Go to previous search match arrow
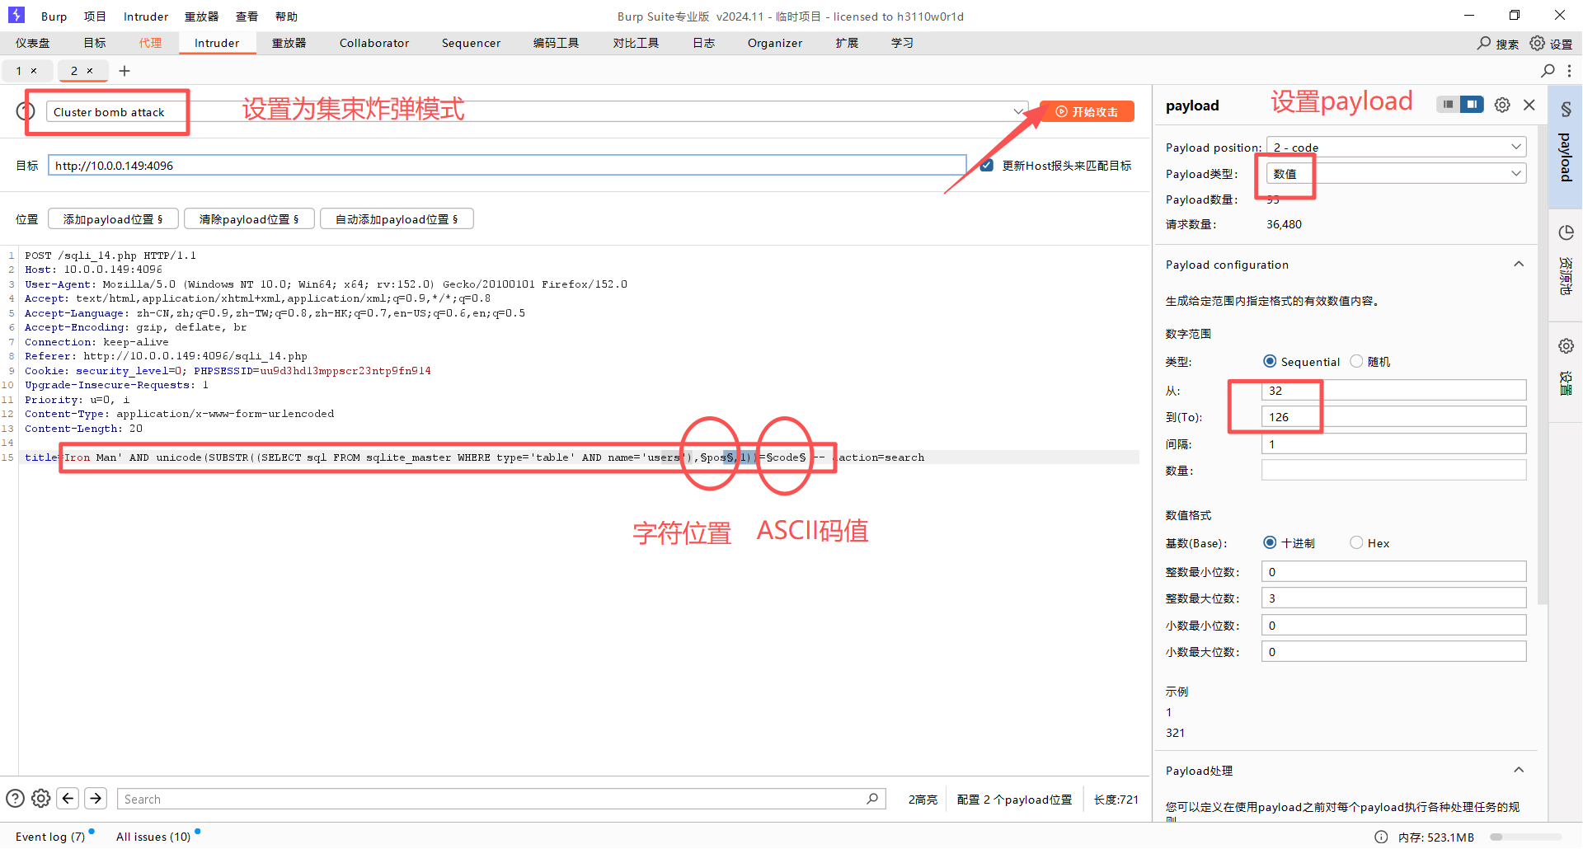1583x849 pixels. coord(68,799)
